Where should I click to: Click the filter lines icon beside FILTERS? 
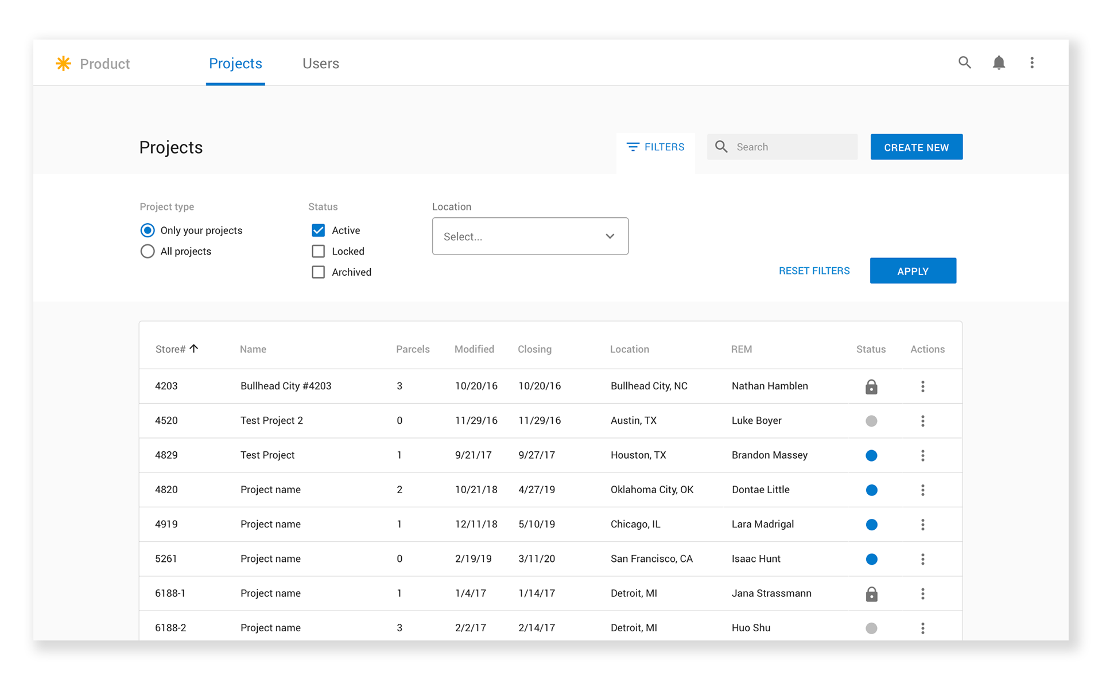pos(633,147)
